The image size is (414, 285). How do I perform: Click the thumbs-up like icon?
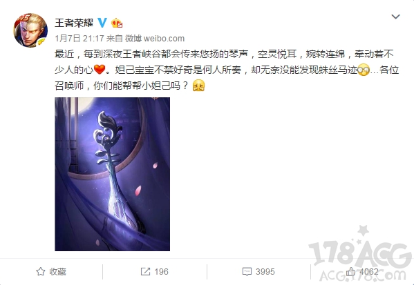(x=350, y=271)
